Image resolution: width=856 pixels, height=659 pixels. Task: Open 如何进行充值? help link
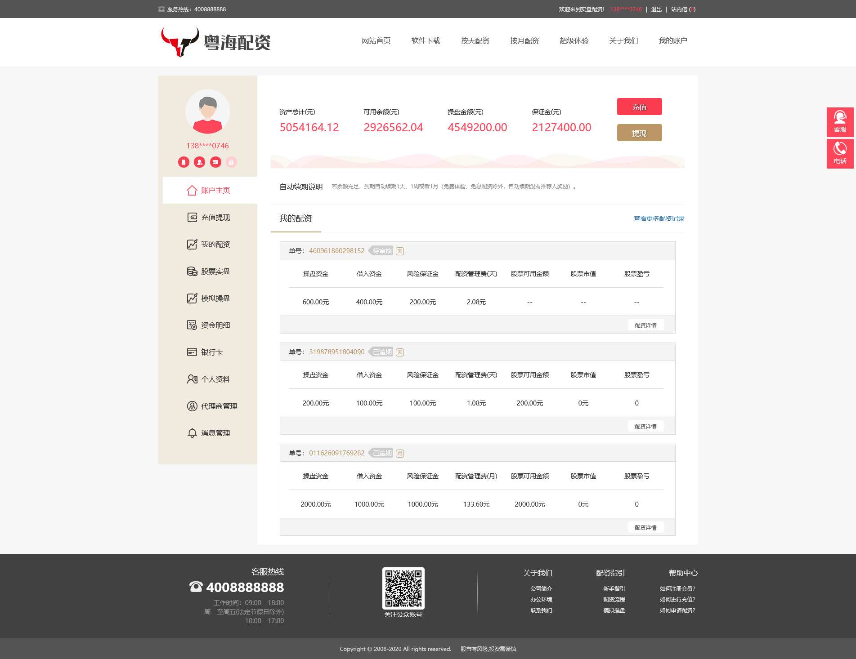pos(677,599)
